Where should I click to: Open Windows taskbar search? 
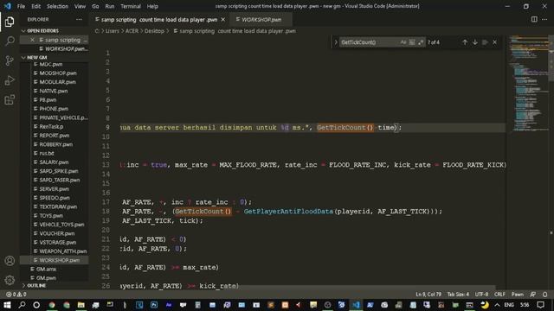click(x=22, y=305)
